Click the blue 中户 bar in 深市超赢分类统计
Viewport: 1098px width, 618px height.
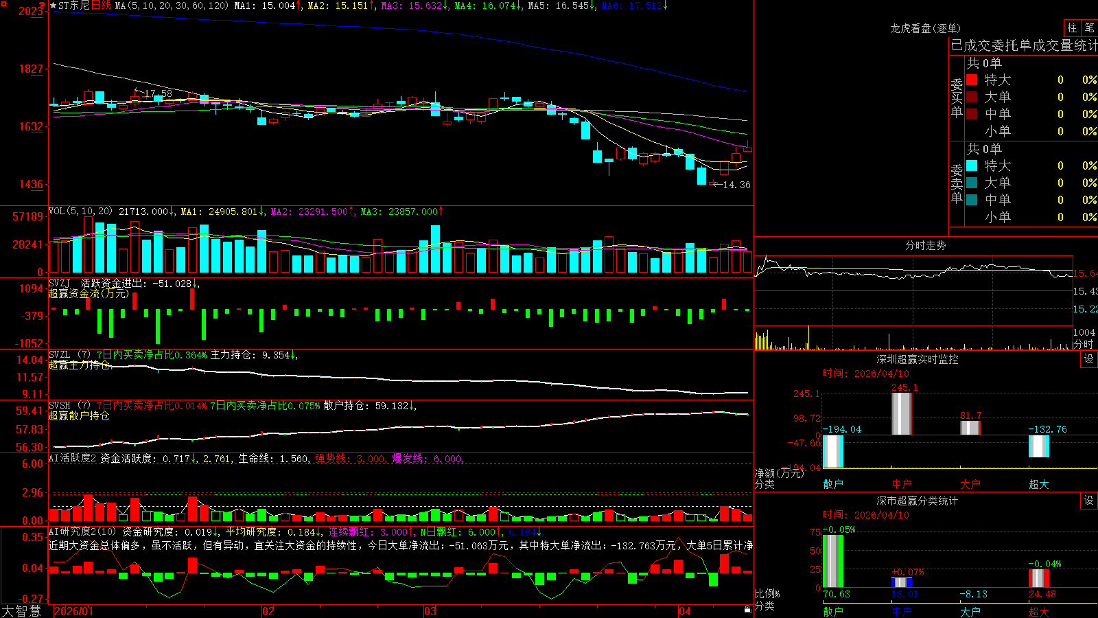click(x=902, y=582)
